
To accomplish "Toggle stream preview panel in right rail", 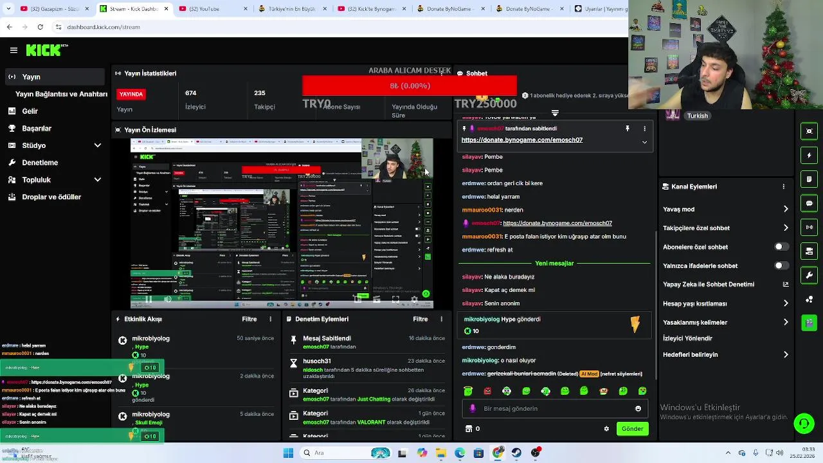I will (x=809, y=131).
